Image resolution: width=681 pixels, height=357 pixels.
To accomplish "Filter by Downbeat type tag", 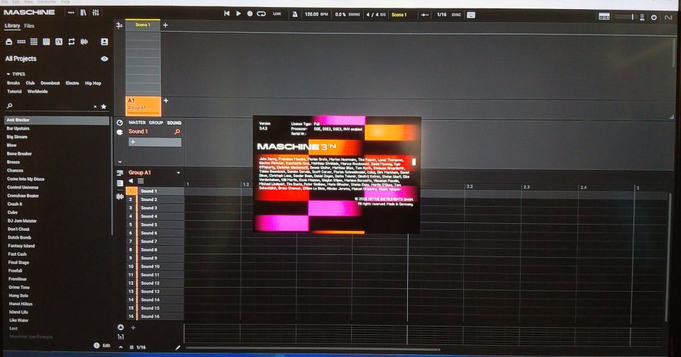I will (50, 83).
